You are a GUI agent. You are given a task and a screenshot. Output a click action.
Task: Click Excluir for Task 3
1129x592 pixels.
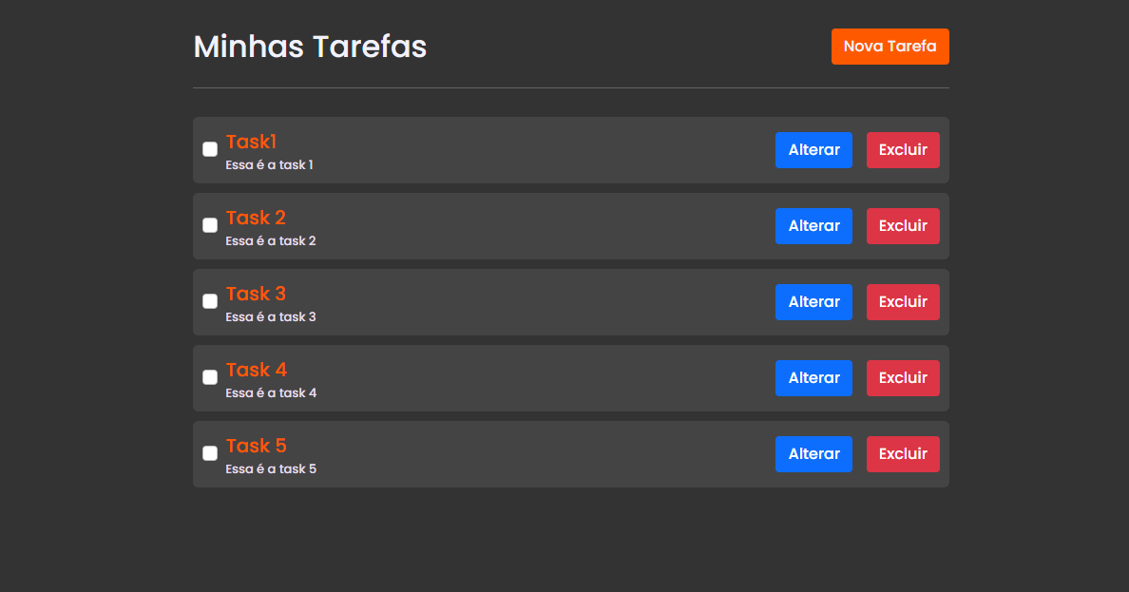tap(903, 302)
